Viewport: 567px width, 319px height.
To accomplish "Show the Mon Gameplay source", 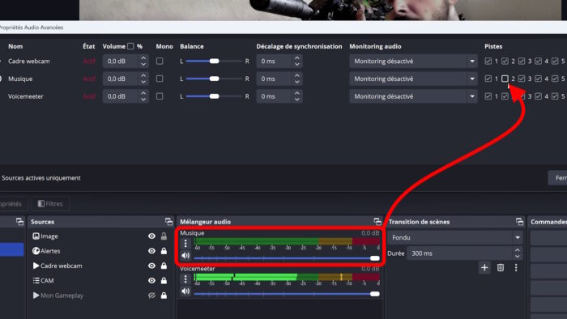I will point(152,296).
